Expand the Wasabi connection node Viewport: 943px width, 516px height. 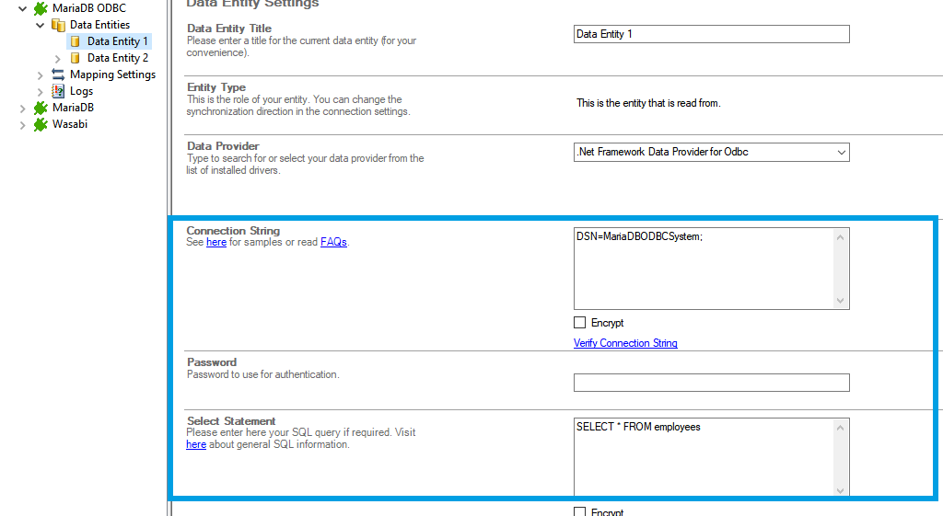pos(23,124)
